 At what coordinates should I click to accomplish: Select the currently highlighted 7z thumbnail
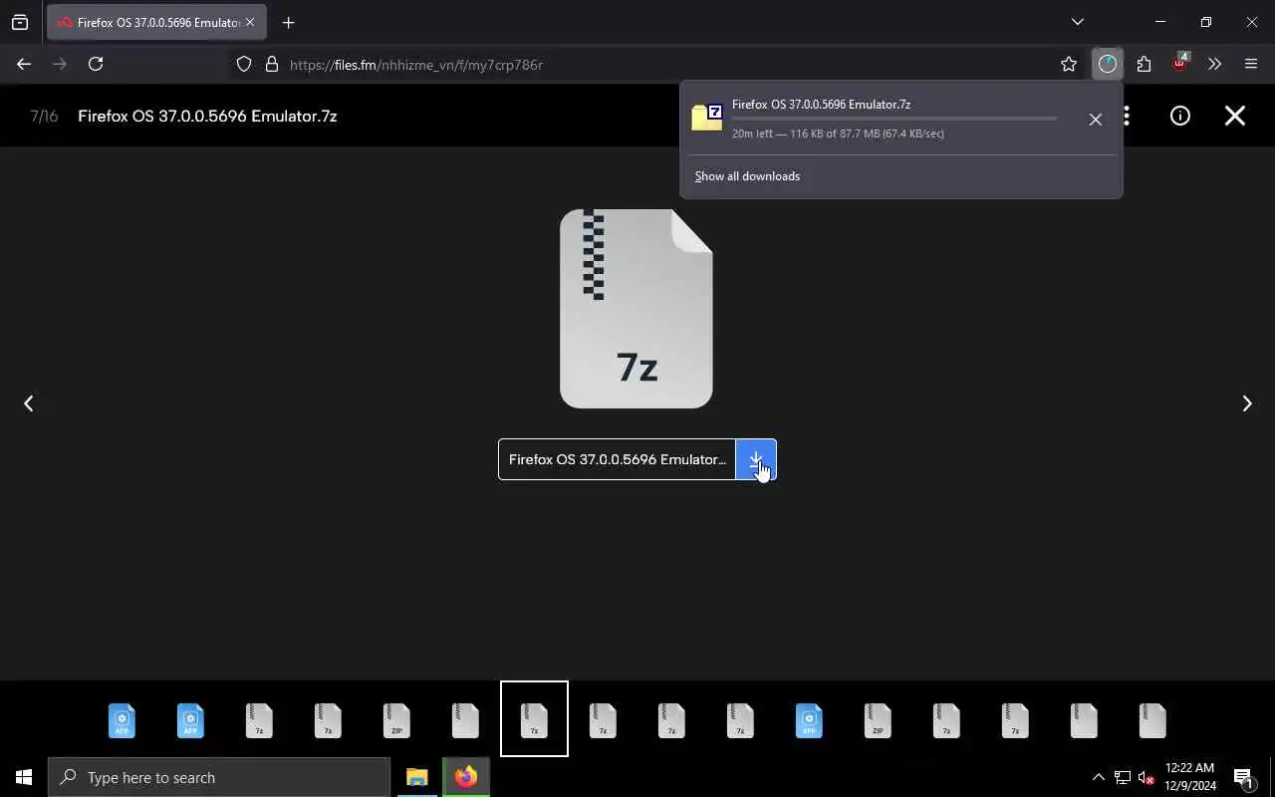[534, 719]
